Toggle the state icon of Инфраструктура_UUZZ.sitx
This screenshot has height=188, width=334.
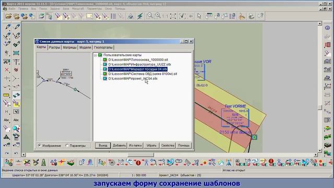point(105,64)
